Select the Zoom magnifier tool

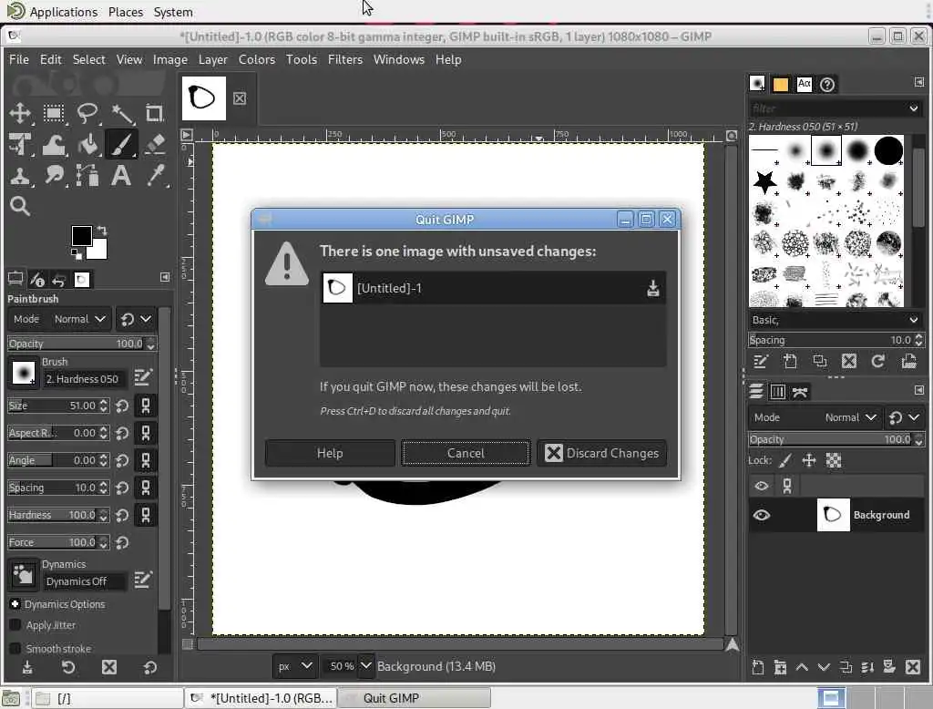pyautogui.click(x=20, y=207)
